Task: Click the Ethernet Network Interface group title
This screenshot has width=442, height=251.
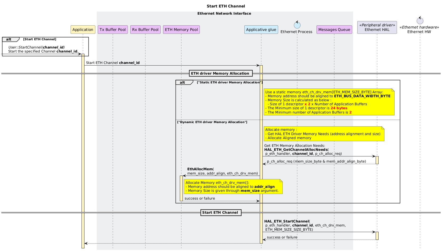Action: (224, 14)
